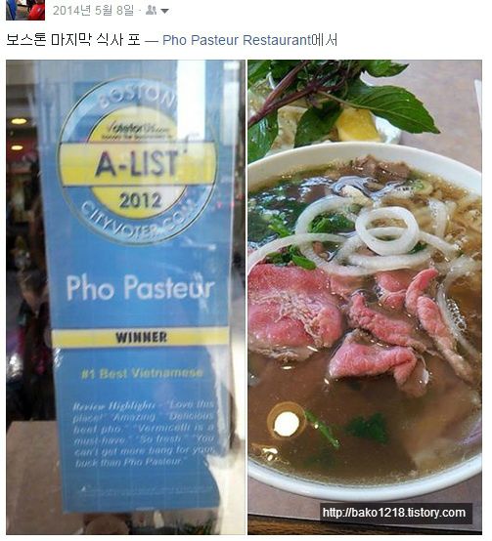Image resolution: width=492 pixels, height=541 pixels.
Task: Click the 2014년 5월 8일 timestamp
Action: coord(93,11)
